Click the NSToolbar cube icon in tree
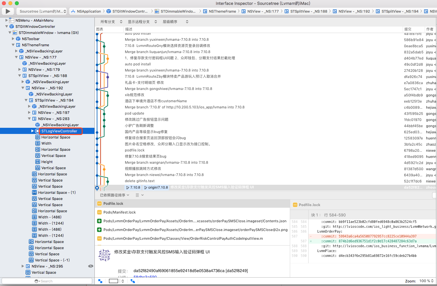 [x=18, y=39]
